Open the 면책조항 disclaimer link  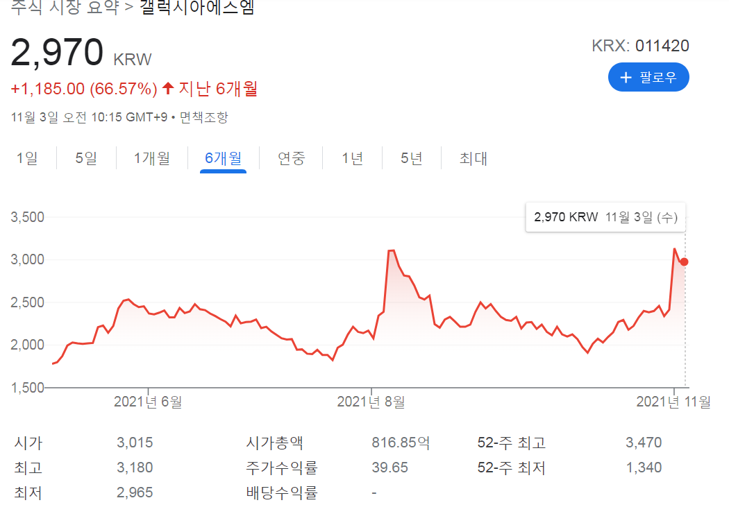[203, 117]
